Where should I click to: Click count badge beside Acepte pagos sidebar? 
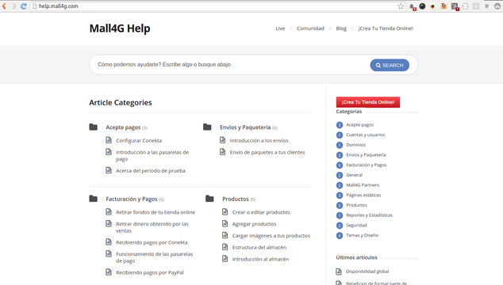click(340, 125)
